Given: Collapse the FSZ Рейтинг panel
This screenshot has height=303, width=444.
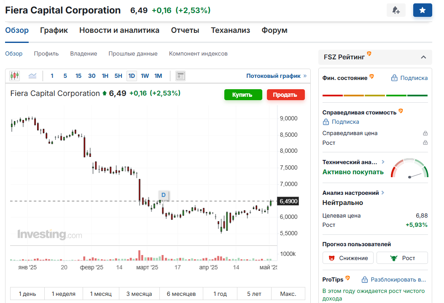Looking at the screenshot, I should (423, 57).
